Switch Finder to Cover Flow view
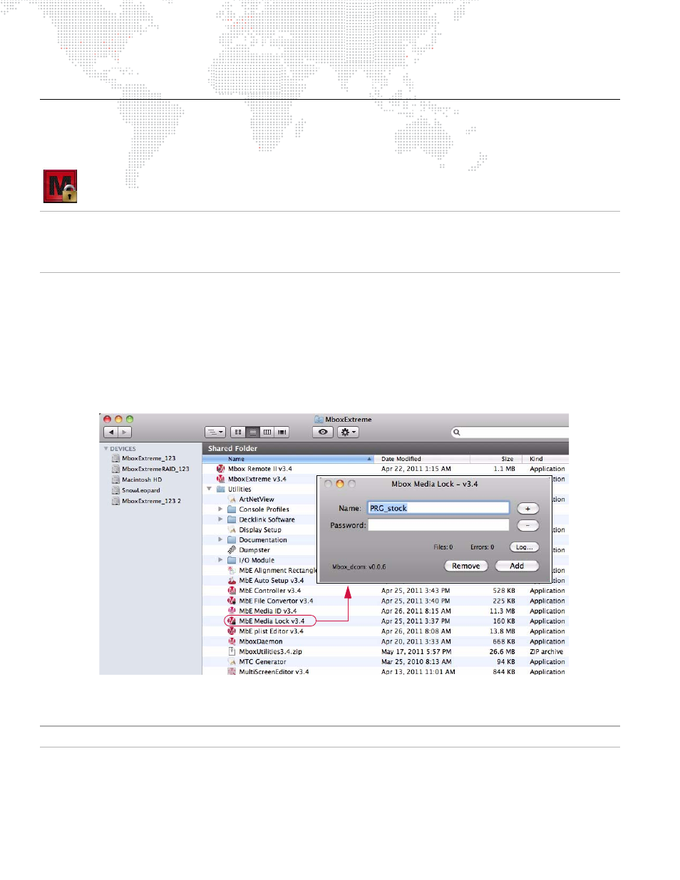 pos(282,432)
